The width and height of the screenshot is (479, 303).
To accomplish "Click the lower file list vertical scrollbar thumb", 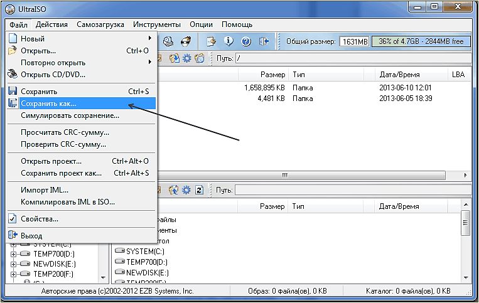I will coord(465,223).
